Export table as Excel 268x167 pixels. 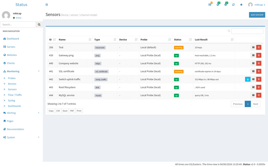(65, 111)
